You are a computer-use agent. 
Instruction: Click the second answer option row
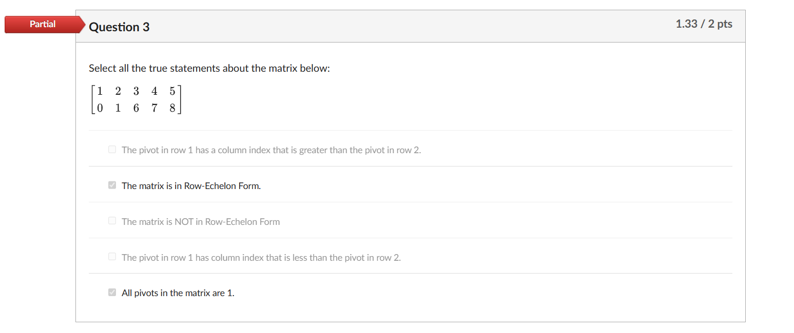click(411, 185)
